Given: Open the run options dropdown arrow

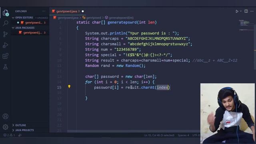Looking at the screenshot, I should (x=241, y=11).
